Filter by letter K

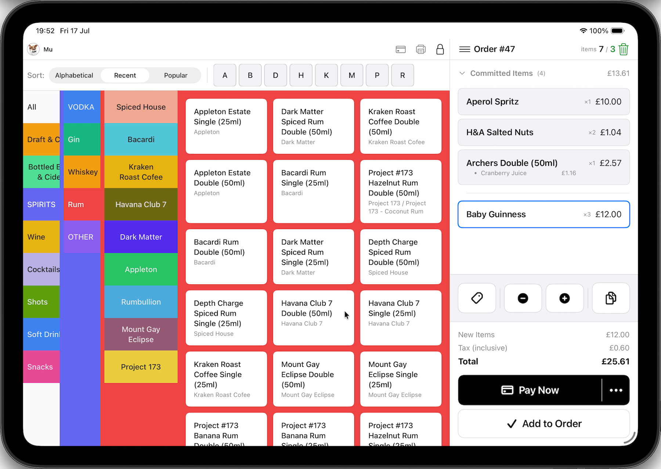tap(326, 75)
